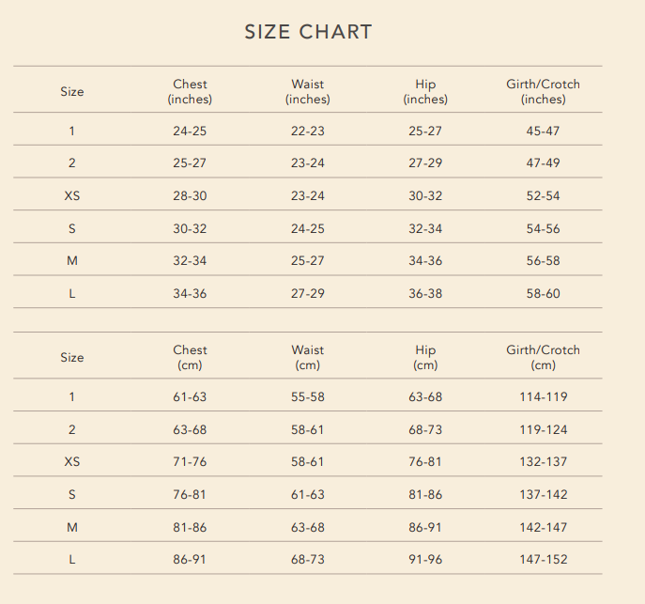645x604 pixels.
Task: Click the 22-23 waist value
Action: click(308, 132)
